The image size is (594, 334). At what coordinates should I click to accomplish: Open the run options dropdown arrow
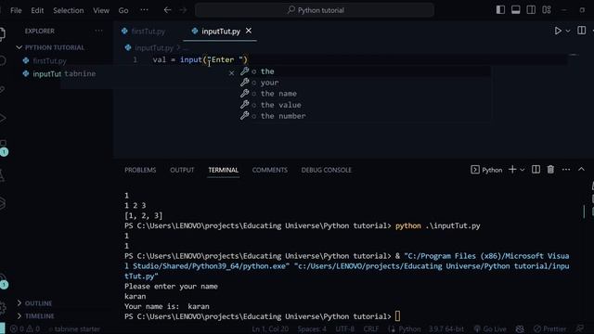(x=568, y=31)
